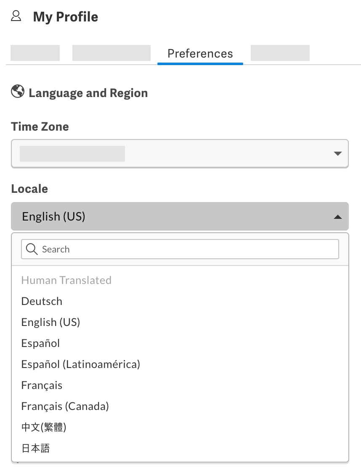This screenshot has height=473, width=361.
Task: Click the Human Translated section header
Action: pyautogui.click(x=66, y=280)
